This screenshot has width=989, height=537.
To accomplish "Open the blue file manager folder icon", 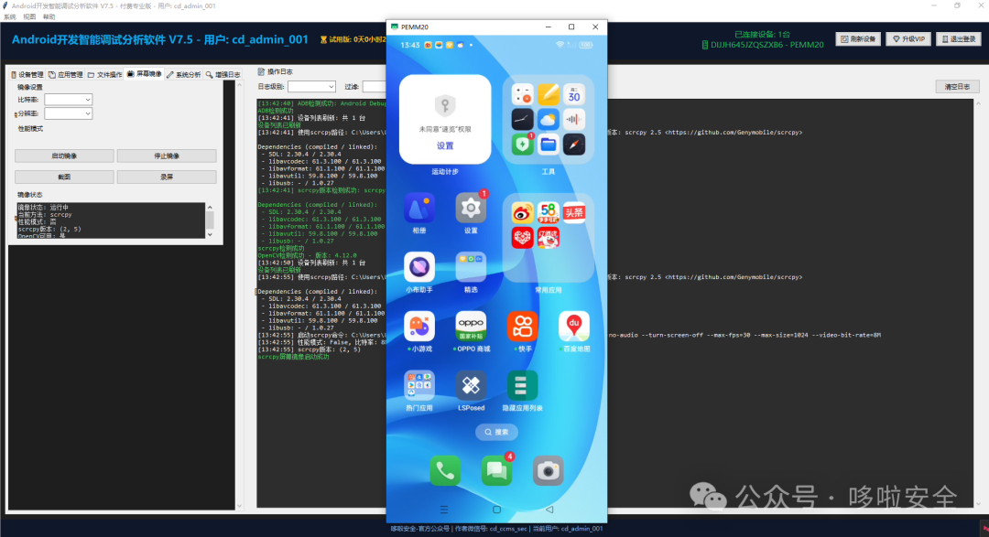I will coord(549,145).
